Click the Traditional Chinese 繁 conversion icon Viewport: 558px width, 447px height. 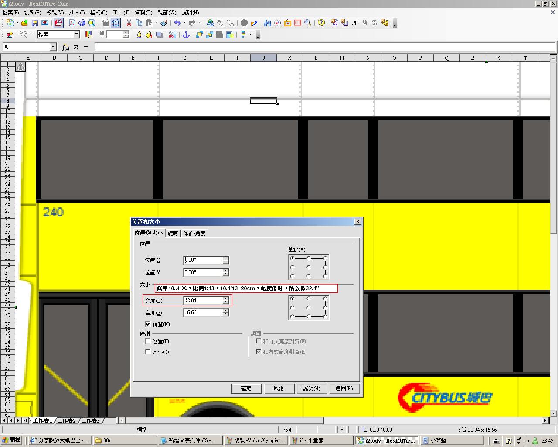(375, 23)
